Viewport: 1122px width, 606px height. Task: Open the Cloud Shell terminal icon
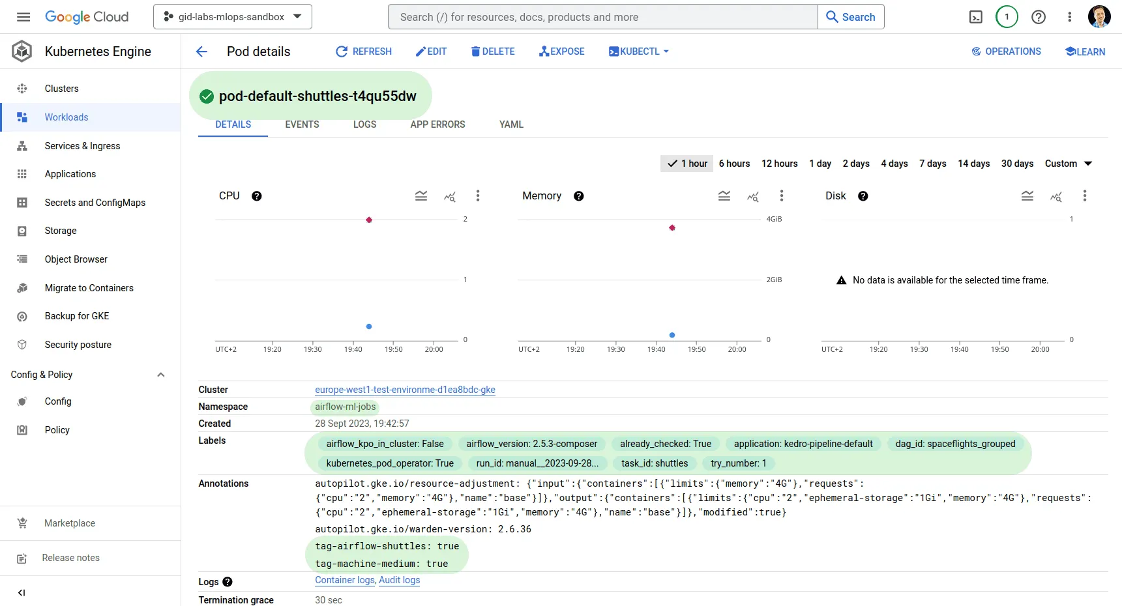975,17
